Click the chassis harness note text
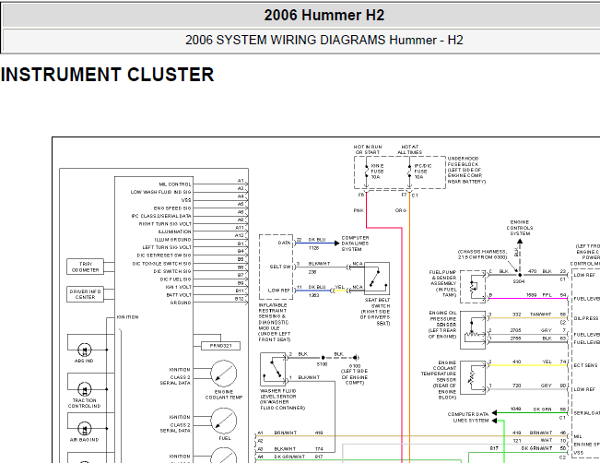 tap(483, 255)
